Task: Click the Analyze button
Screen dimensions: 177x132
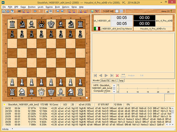Action: [x=131, y=75]
